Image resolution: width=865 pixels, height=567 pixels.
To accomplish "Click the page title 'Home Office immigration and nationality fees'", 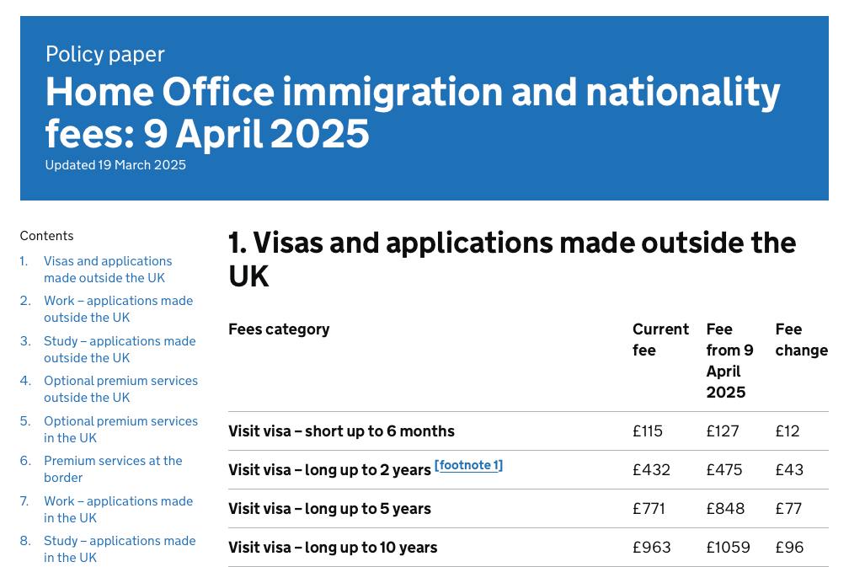I will tap(413, 112).
